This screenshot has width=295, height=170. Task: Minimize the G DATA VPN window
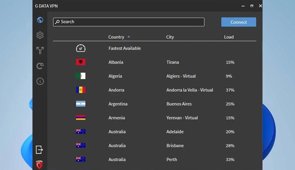(243, 6)
